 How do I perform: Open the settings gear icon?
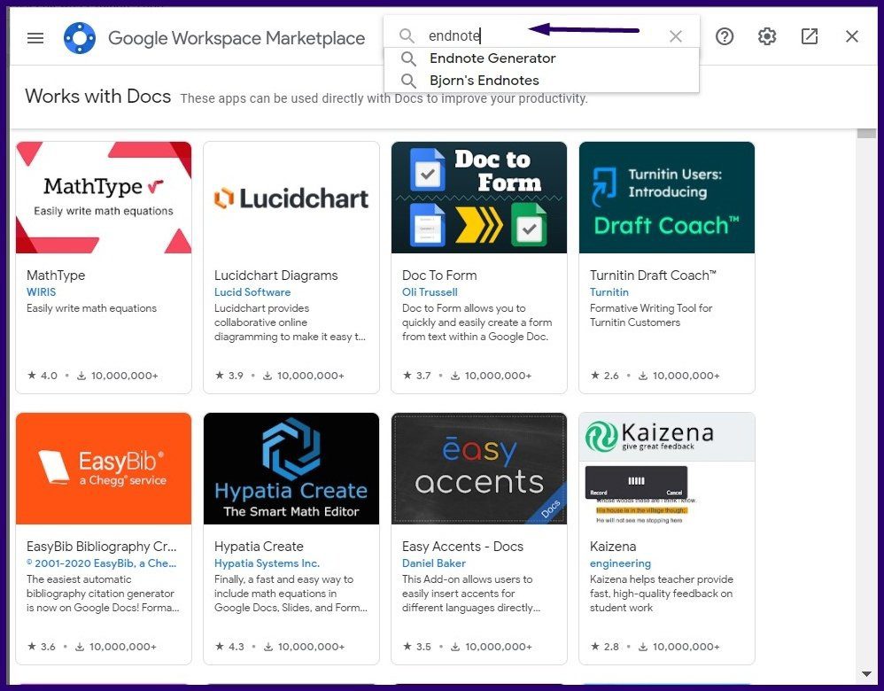tap(767, 36)
